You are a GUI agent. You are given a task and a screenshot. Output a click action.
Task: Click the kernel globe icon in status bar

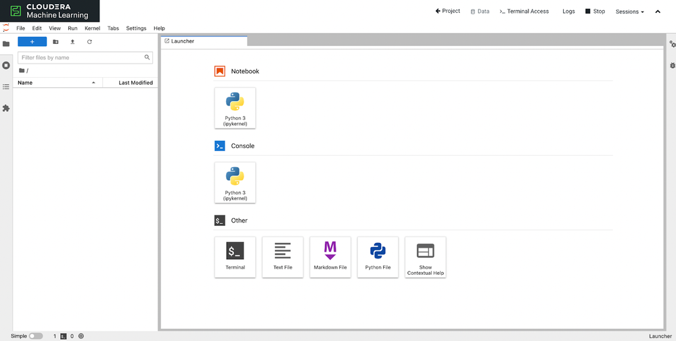(81, 336)
